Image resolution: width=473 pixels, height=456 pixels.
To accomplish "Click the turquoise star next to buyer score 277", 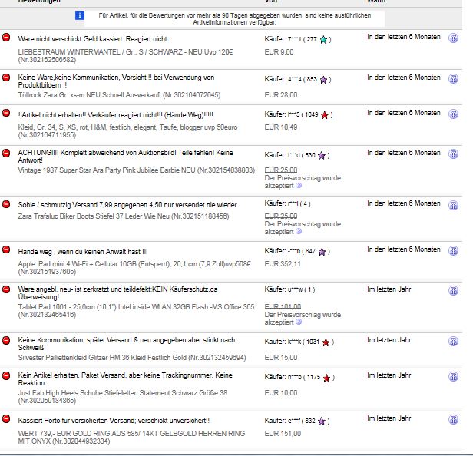I will [x=323, y=39].
